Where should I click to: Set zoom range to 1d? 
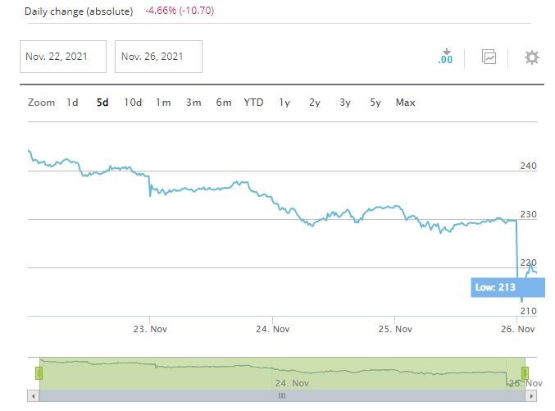point(73,103)
